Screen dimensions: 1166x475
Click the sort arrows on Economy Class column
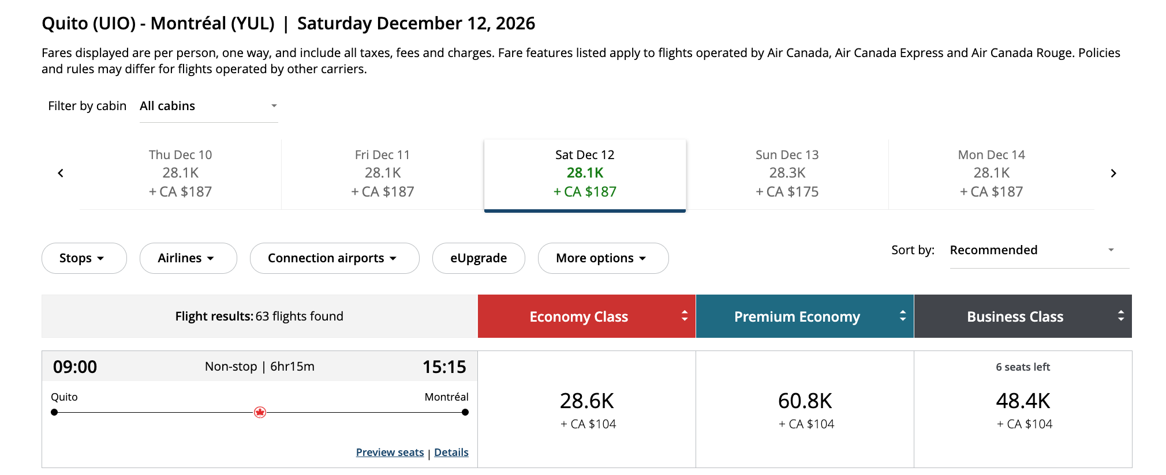point(683,316)
